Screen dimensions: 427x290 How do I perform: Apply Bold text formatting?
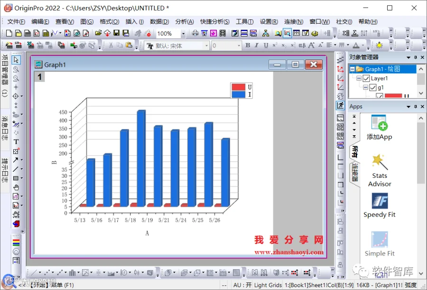click(x=248, y=45)
